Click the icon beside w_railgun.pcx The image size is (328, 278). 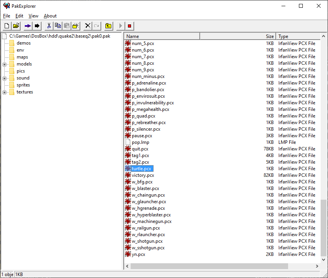(x=128, y=228)
